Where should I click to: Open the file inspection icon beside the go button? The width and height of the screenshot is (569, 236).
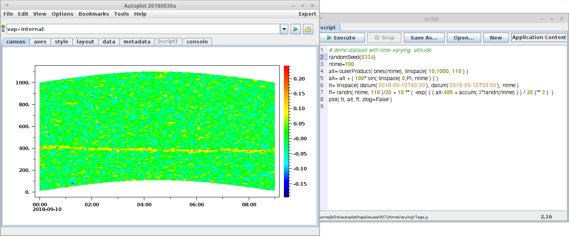click(x=308, y=29)
